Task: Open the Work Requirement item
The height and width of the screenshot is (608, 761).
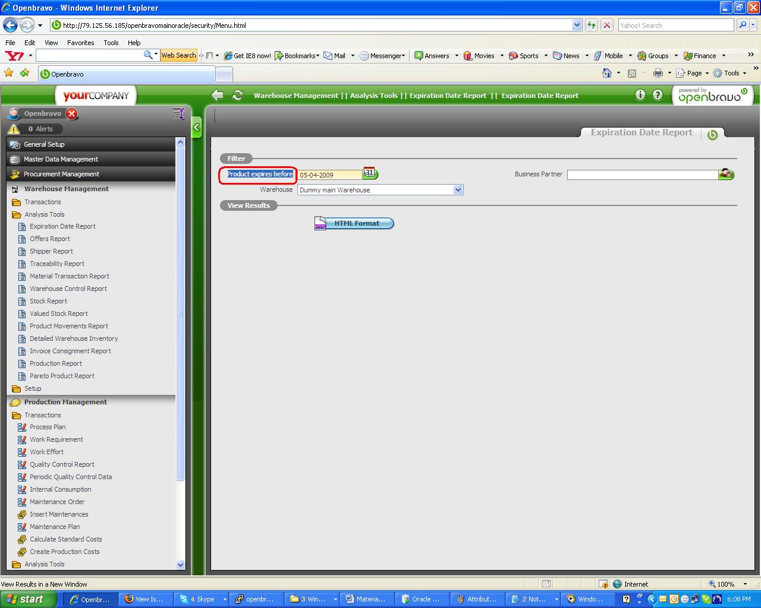Action: (56, 439)
